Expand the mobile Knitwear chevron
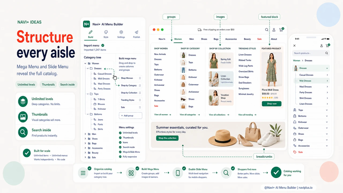Screen dimensions: 343x193 pos(327,122)
